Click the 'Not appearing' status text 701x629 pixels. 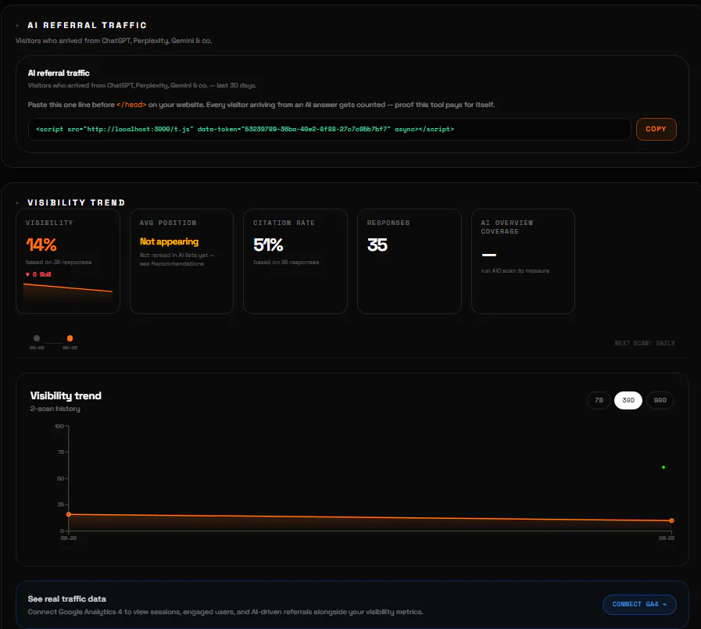(x=169, y=241)
